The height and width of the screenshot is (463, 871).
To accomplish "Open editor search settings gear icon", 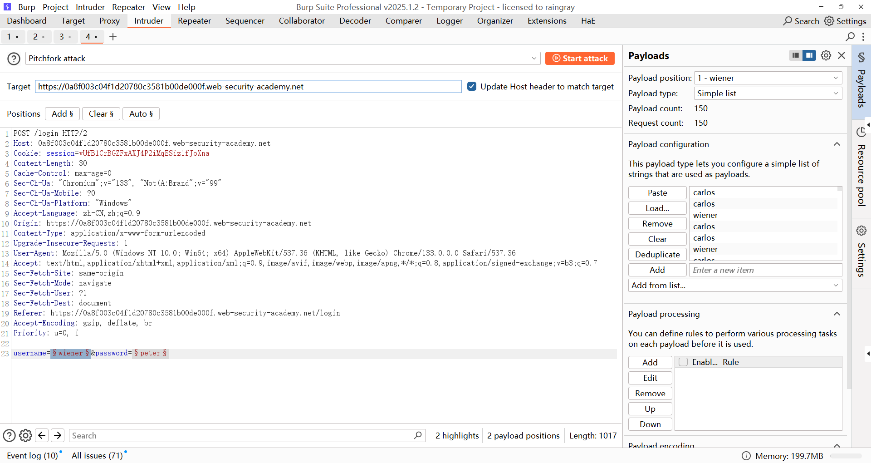I will pyautogui.click(x=26, y=435).
